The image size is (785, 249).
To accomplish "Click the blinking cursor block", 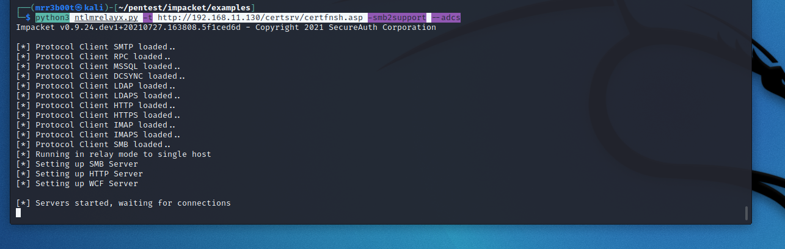I will tap(18, 213).
